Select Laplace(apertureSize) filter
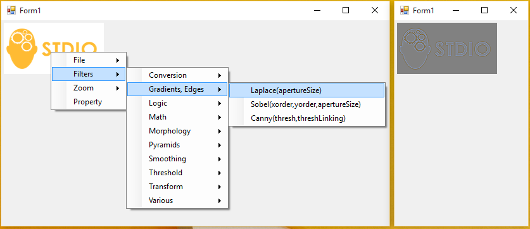This screenshot has height=229, width=530. [x=306, y=90]
